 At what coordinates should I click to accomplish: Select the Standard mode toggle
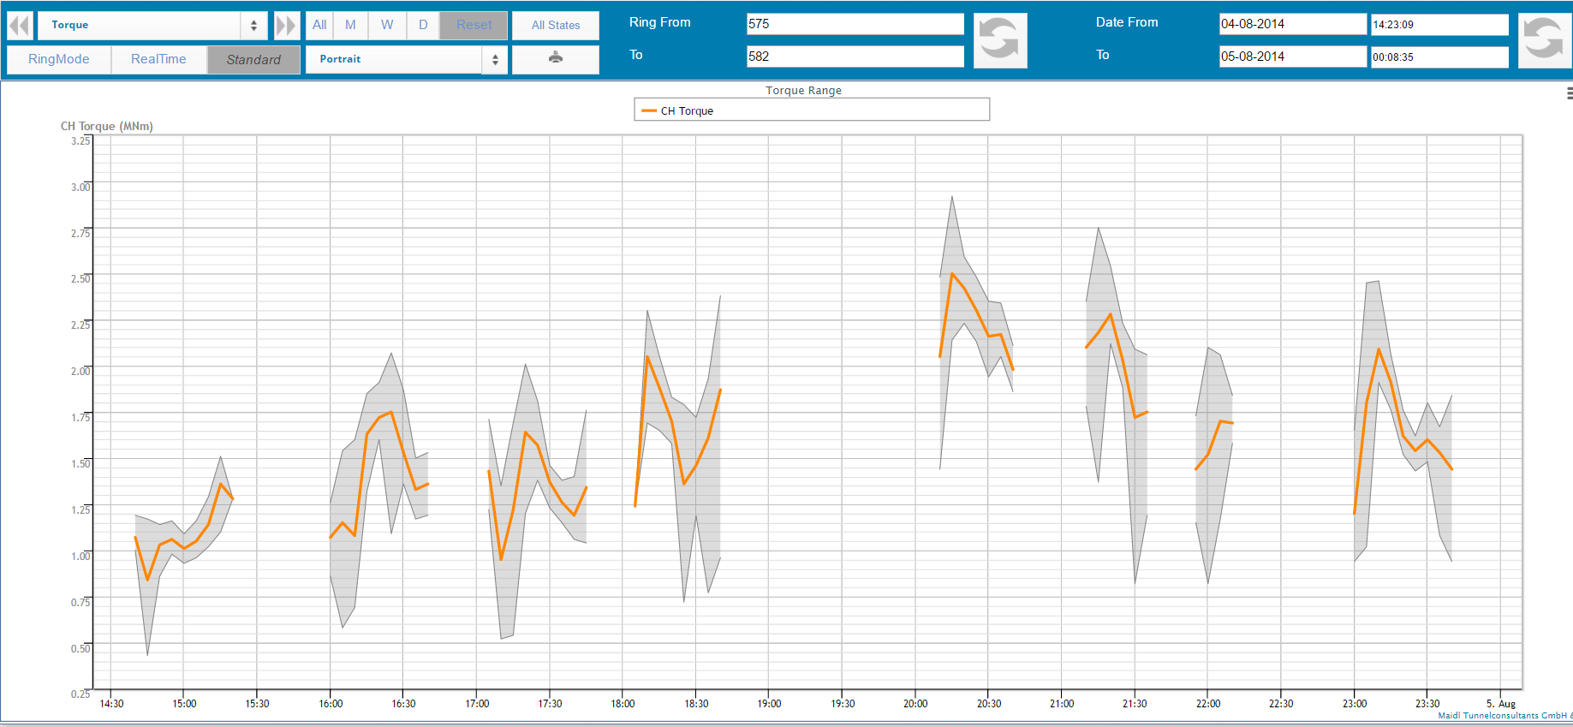coord(253,59)
